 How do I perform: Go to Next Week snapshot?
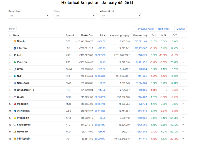coord(165,29)
